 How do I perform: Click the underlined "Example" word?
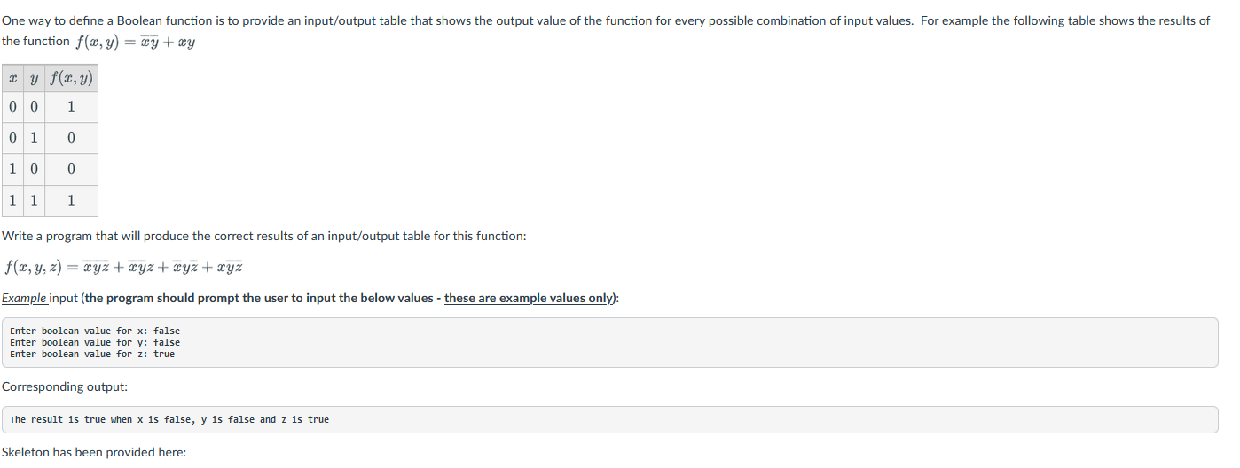tap(24, 298)
